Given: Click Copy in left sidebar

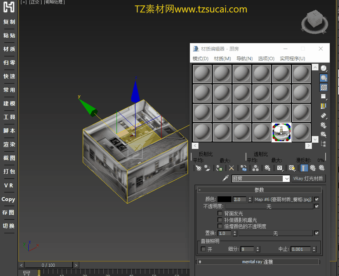Looking at the screenshot, I should pyautogui.click(x=9, y=199).
